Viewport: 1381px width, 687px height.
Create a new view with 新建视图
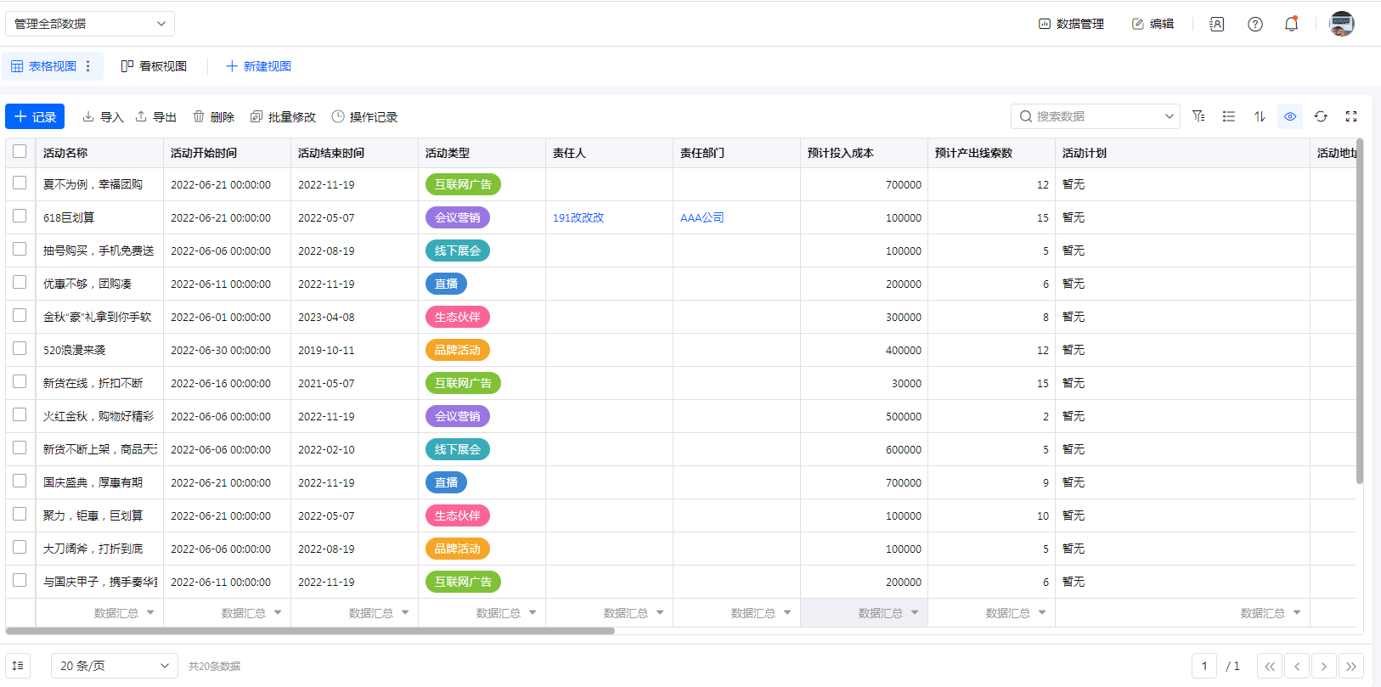click(x=258, y=66)
